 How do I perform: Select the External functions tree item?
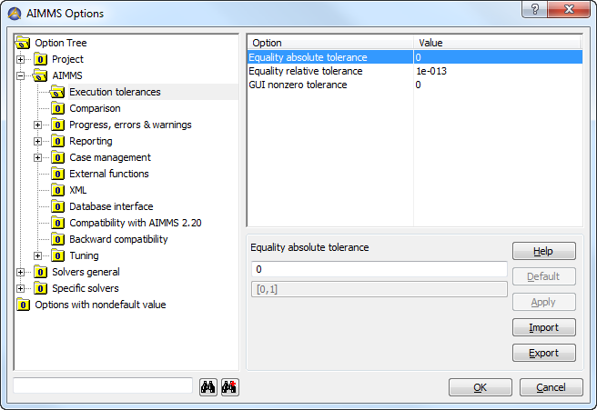pos(109,174)
